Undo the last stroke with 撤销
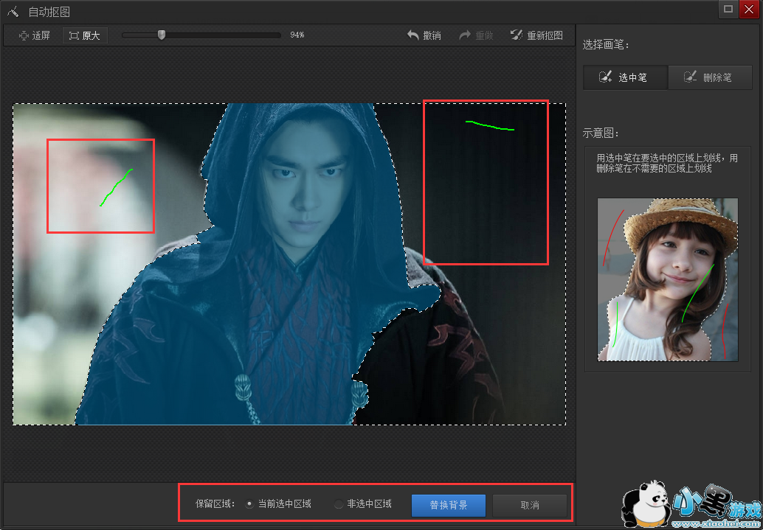 (424, 35)
